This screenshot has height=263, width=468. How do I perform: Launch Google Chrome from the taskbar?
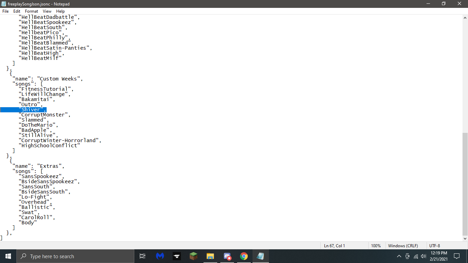(244, 256)
